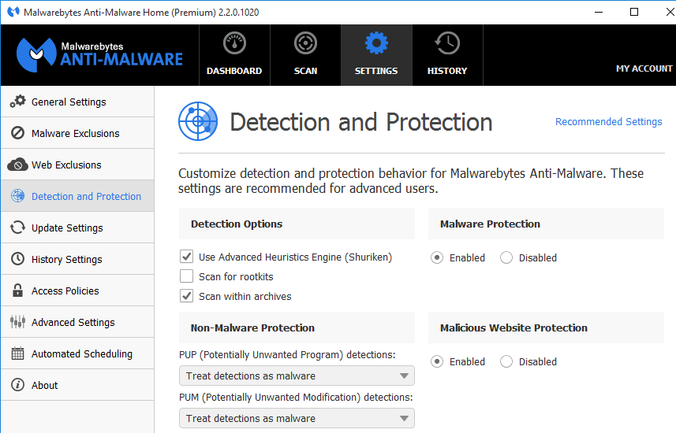This screenshot has height=433, width=676.
Task: Open the PUM detections dropdown
Action: [297, 418]
